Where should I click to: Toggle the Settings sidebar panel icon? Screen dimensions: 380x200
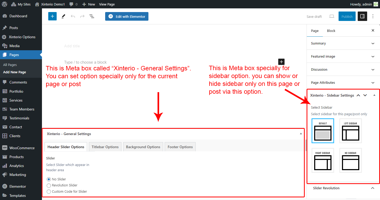click(362, 16)
